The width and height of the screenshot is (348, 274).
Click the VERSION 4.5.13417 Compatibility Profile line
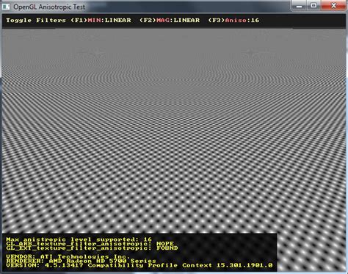coord(139,265)
